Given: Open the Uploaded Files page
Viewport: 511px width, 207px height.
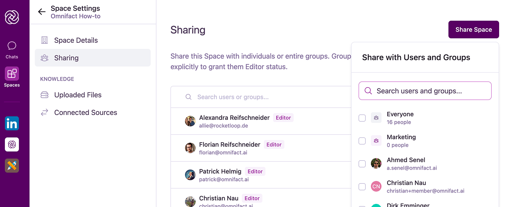Looking at the screenshot, I should [93, 95].
